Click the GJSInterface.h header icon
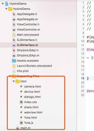The height and width of the screenshot is (131, 94). (x=14, y=40)
